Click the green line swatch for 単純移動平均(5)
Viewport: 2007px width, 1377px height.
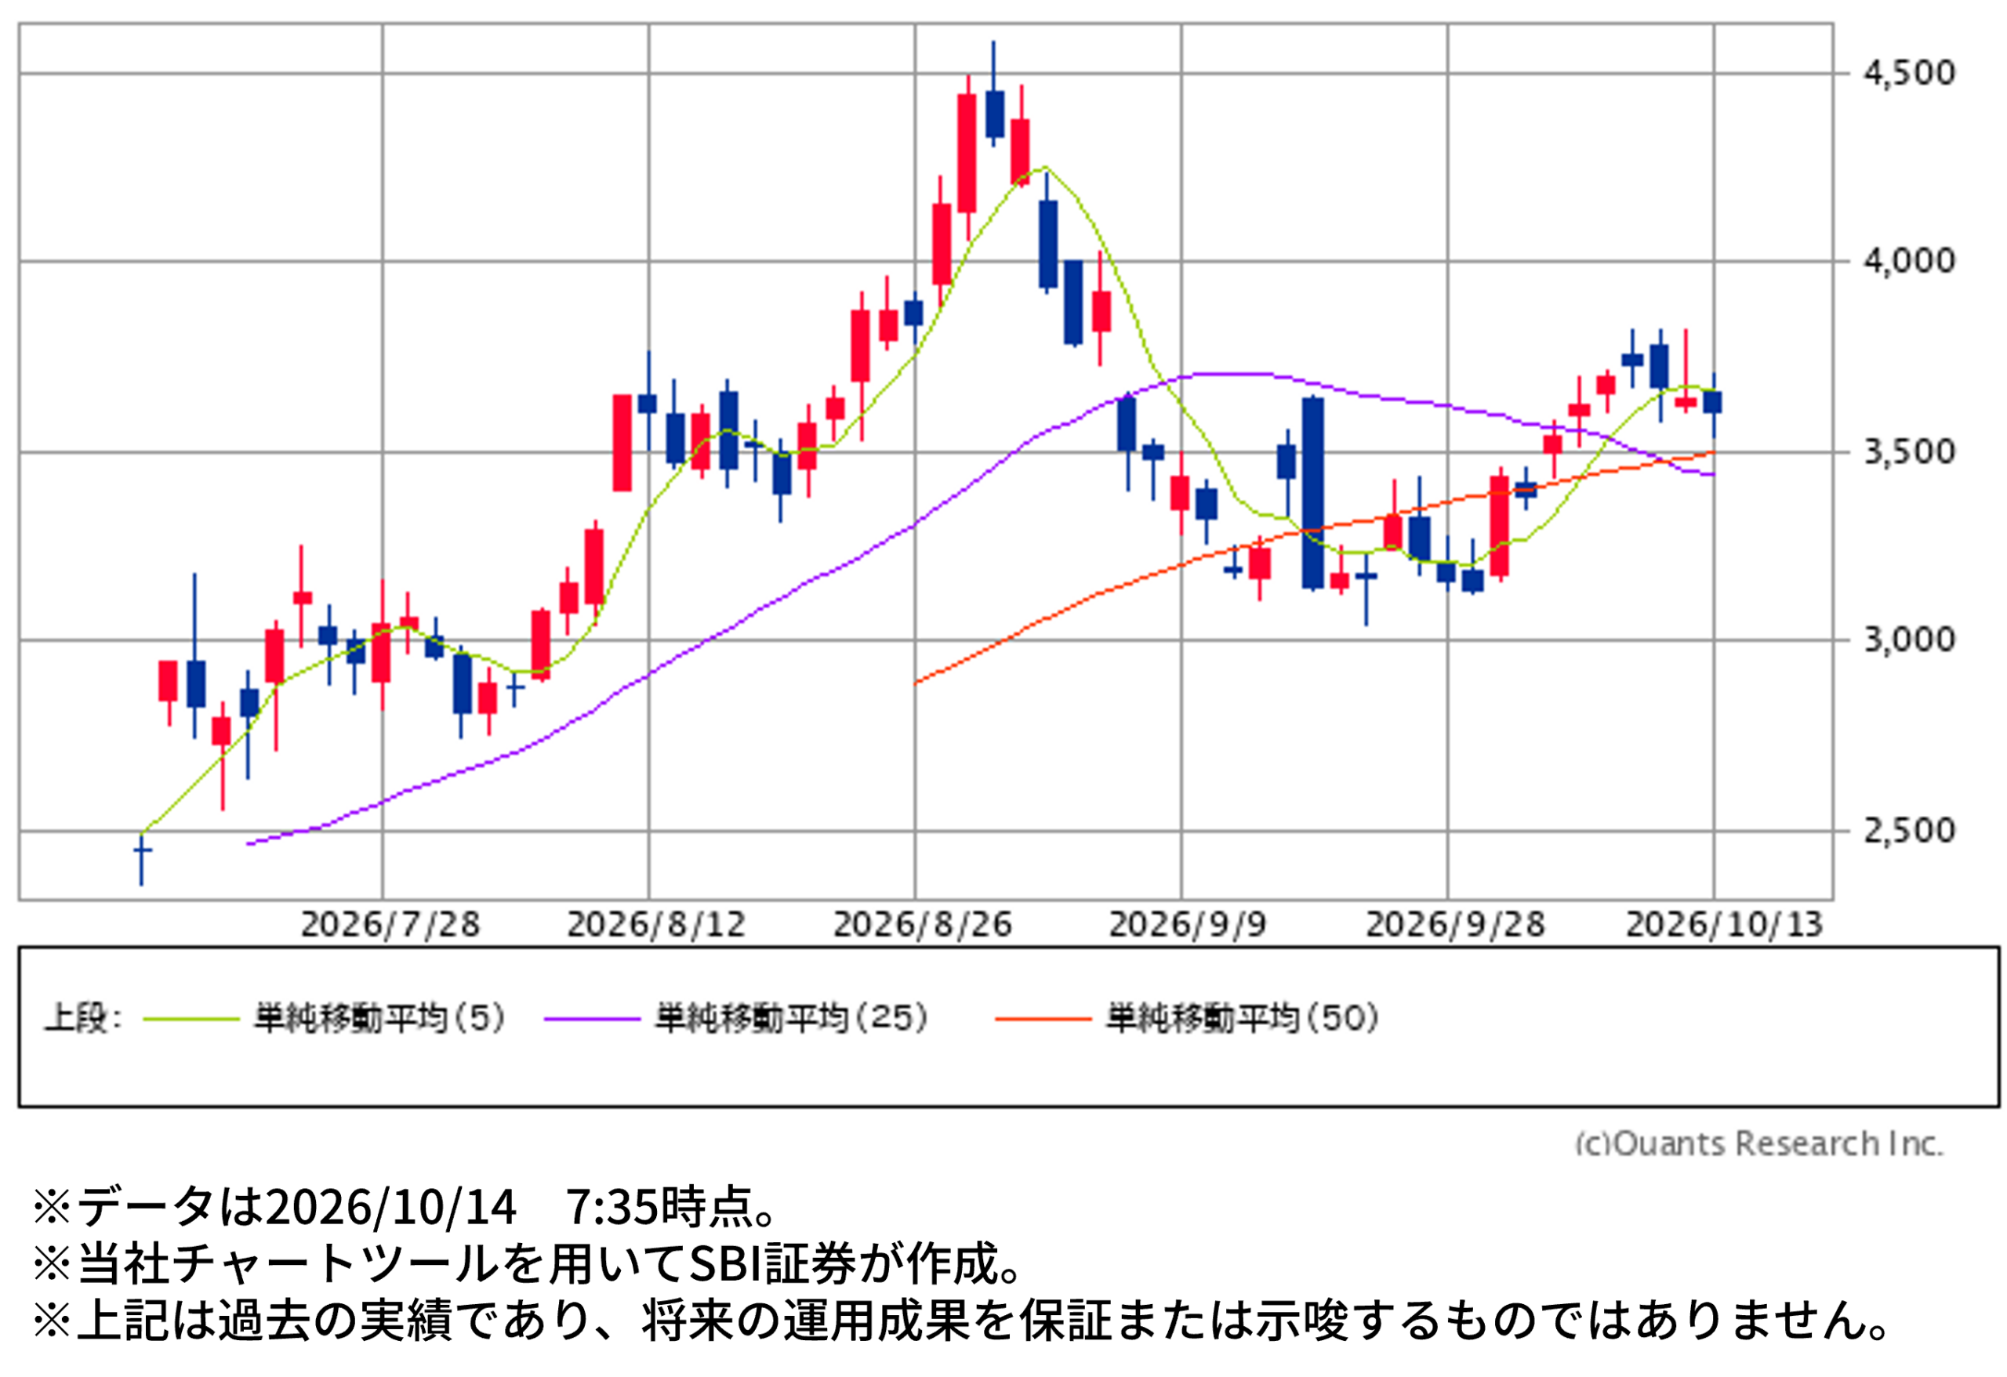[x=191, y=1020]
